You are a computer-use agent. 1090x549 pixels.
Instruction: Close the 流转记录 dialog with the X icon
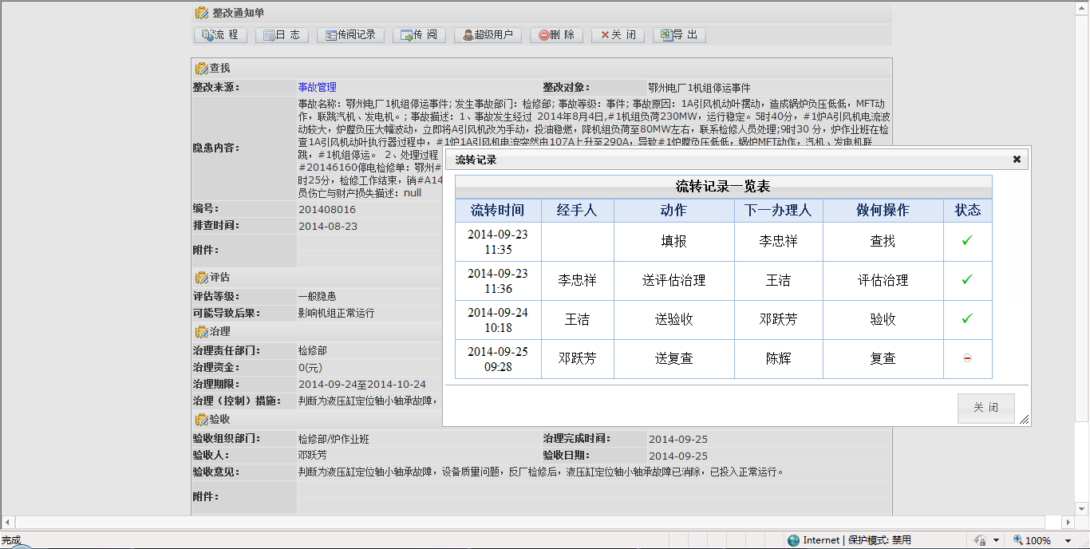point(1017,160)
